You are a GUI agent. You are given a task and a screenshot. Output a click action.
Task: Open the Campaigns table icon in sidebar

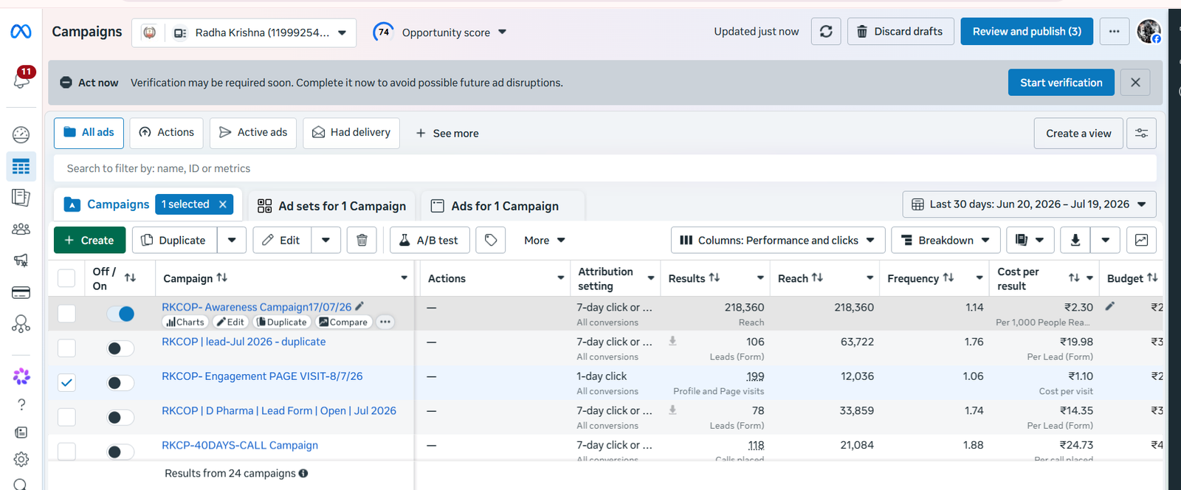(21, 167)
